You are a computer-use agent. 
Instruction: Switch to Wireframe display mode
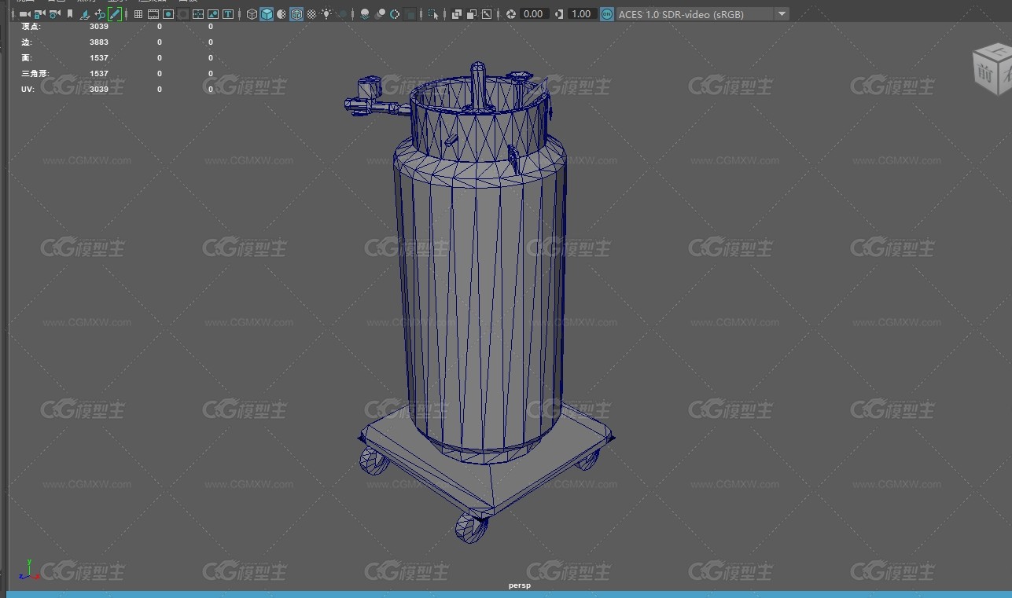coord(252,14)
